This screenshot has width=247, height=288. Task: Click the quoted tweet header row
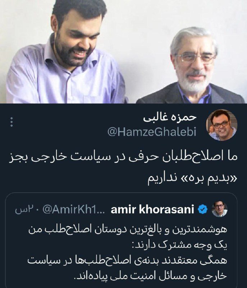pos(121,210)
